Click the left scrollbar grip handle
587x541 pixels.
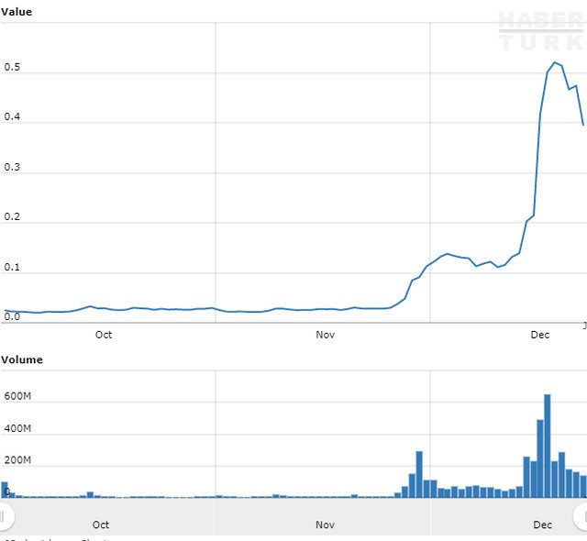pyautogui.click(x=5, y=516)
